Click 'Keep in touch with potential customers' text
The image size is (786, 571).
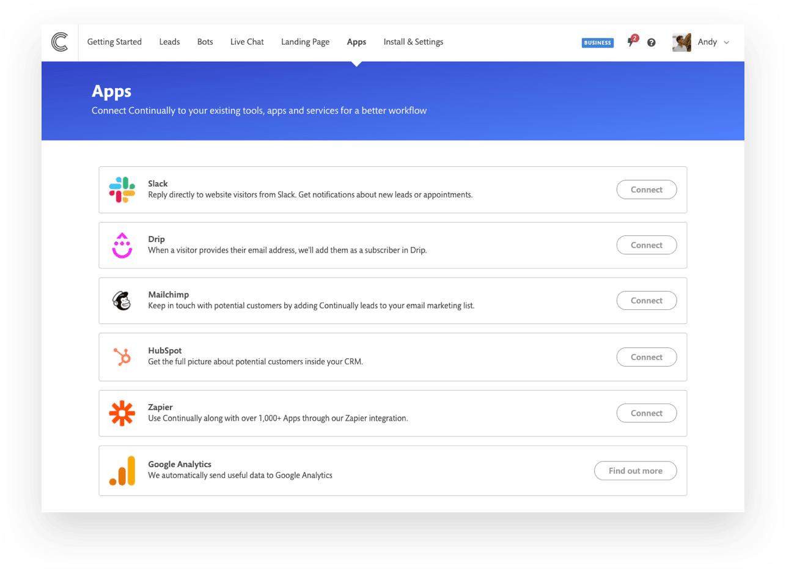click(x=311, y=306)
